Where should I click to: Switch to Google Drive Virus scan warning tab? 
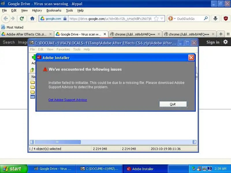[81, 34]
